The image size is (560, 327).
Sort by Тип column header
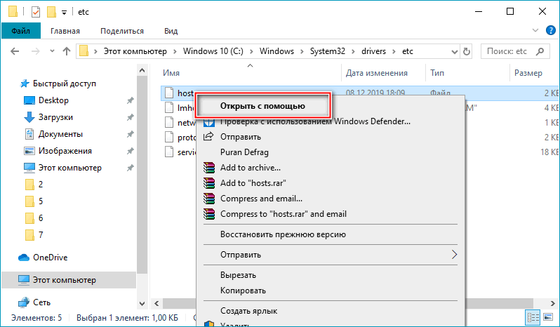pyautogui.click(x=437, y=73)
